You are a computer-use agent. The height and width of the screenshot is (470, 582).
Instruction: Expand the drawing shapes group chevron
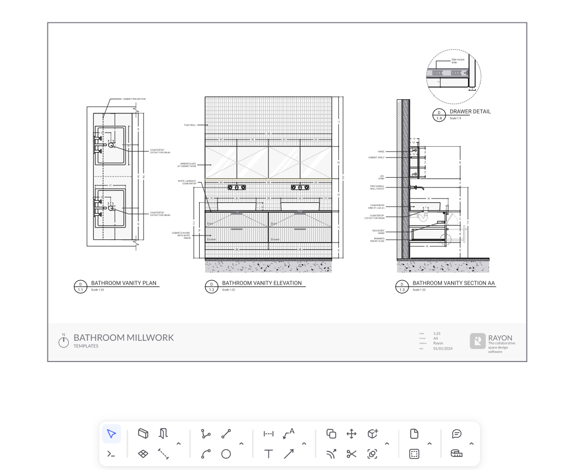tap(241, 444)
